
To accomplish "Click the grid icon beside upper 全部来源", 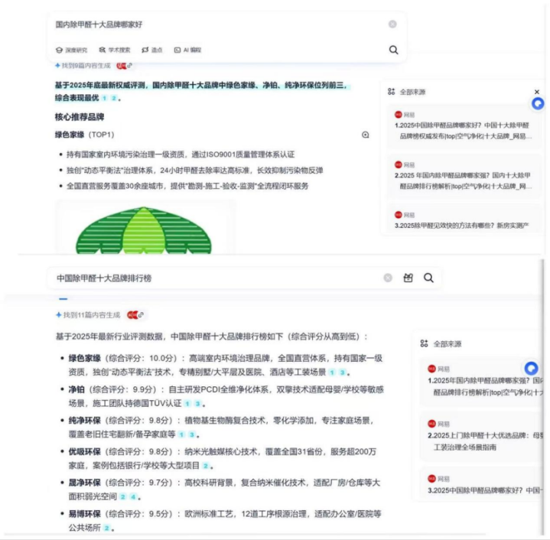I will (x=392, y=92).
